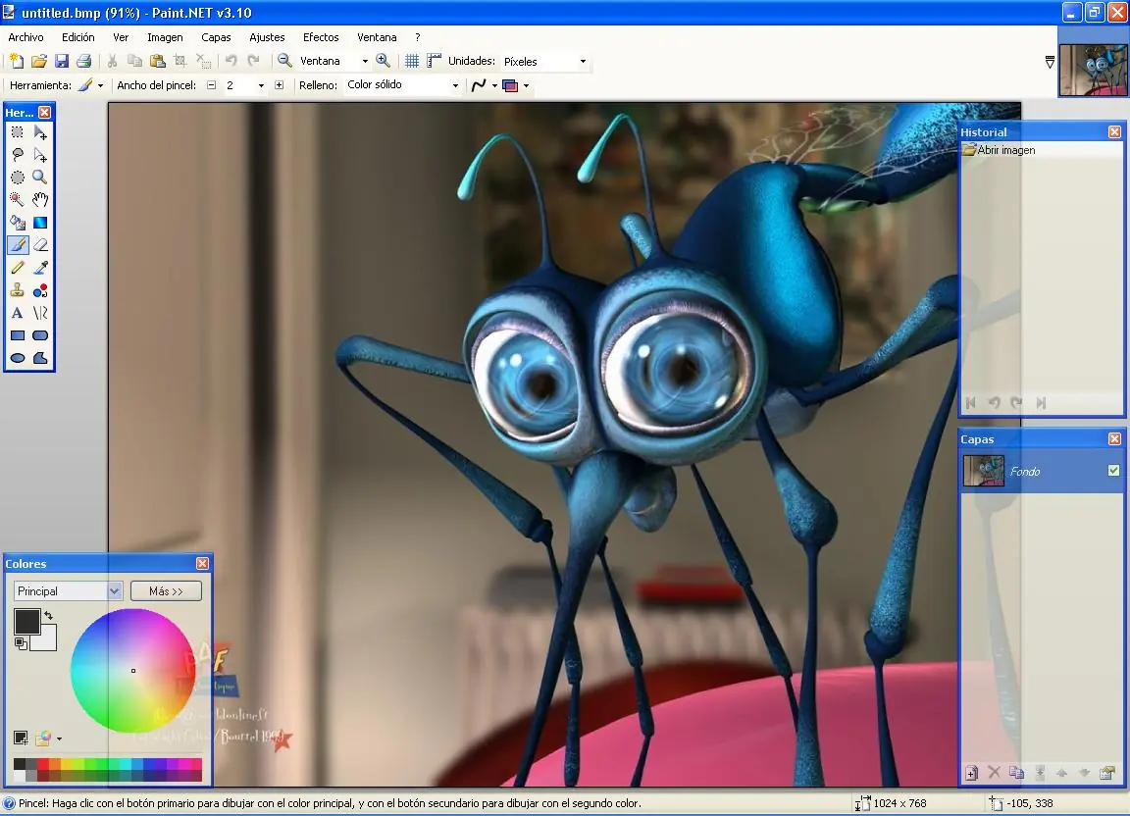Open the blending mode dropdown arrow
The height and width of the screenshot is (816, 1130).
[x=526, y=85]
